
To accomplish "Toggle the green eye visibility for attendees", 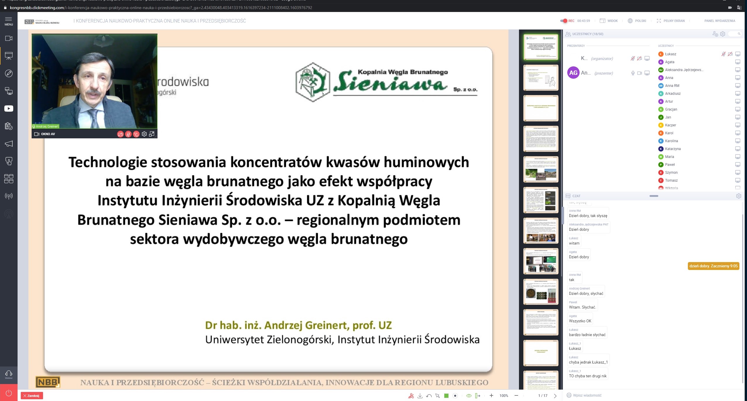I will pos(469,396).
